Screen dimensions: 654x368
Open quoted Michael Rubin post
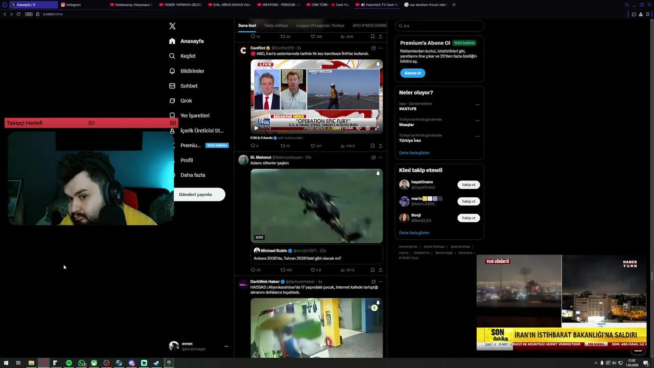point(316,255)
